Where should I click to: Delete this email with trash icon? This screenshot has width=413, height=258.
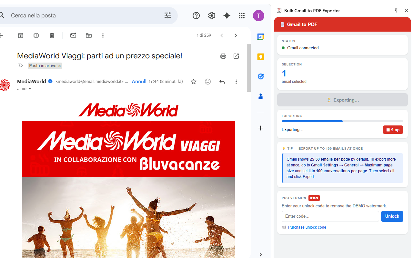(x=52, y=35)
